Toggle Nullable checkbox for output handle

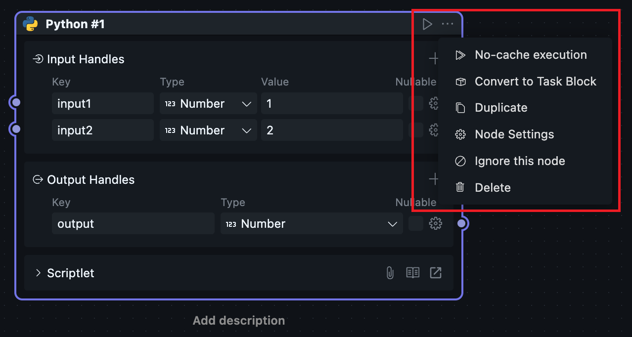point(416,224)
